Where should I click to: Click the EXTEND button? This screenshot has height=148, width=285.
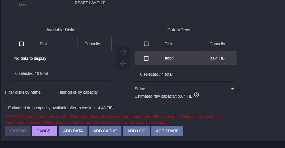(x=18, y=131)
